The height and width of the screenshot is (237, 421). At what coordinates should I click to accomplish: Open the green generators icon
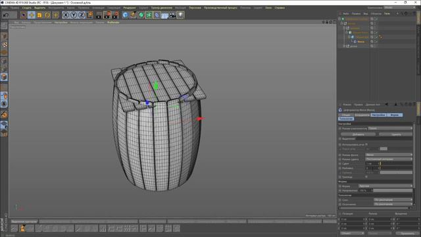[141, 15]
